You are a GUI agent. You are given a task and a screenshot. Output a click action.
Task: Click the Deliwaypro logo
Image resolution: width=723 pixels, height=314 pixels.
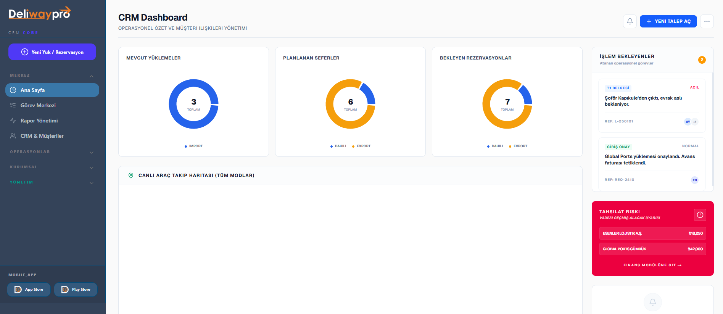[40, 13]
